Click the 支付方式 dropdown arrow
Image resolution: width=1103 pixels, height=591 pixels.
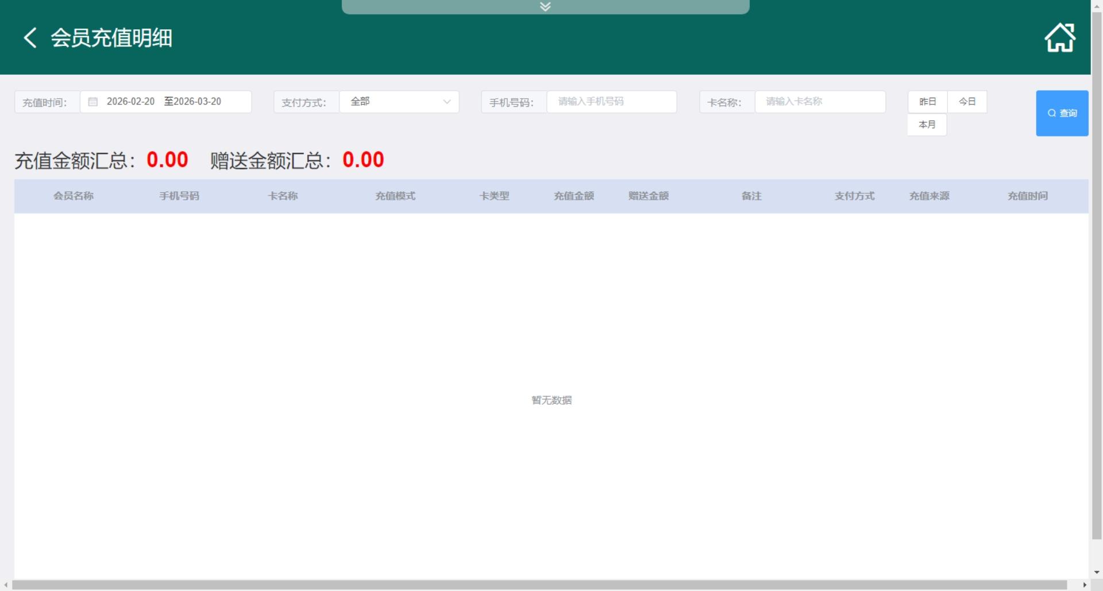click(x=447, y=102)
